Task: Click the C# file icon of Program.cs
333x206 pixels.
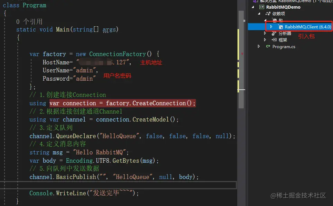Action: pos(268,46)
